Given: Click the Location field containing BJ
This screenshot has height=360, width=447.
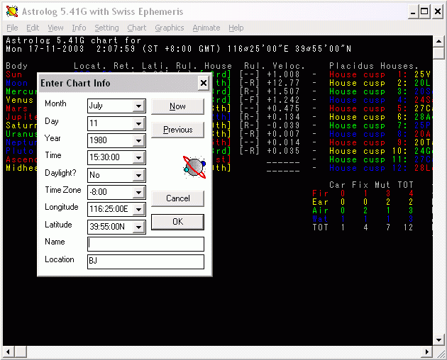Looking at the screenshot, I should click(145, 261).
